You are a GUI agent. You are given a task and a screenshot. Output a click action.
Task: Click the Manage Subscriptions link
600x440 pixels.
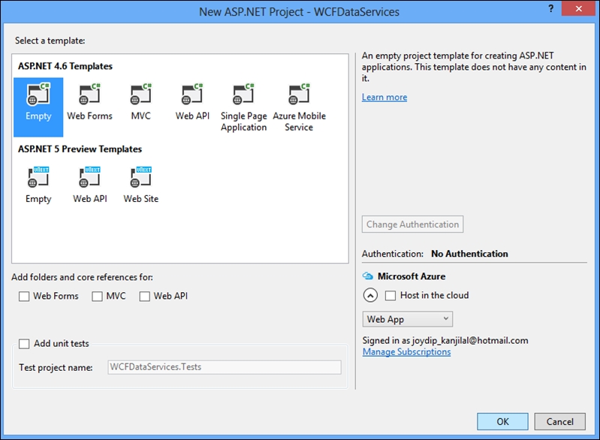pos(407,351)
